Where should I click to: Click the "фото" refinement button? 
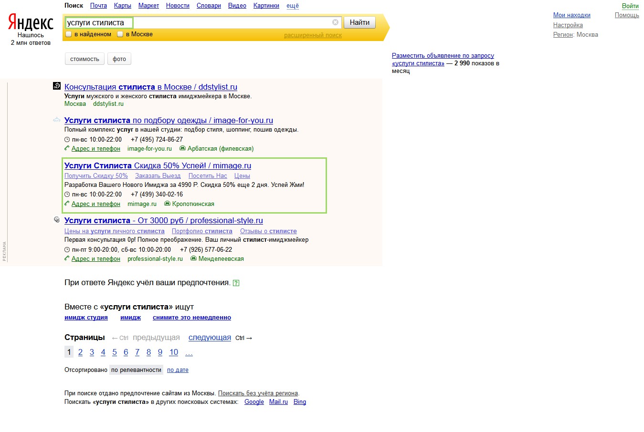pyautogui.click(x=119, y=59)
